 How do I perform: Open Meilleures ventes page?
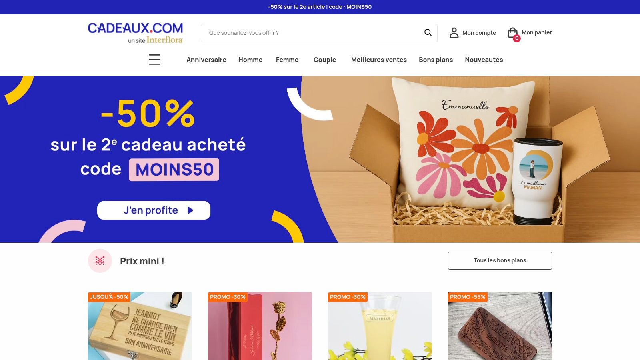(x=379, y=60)
